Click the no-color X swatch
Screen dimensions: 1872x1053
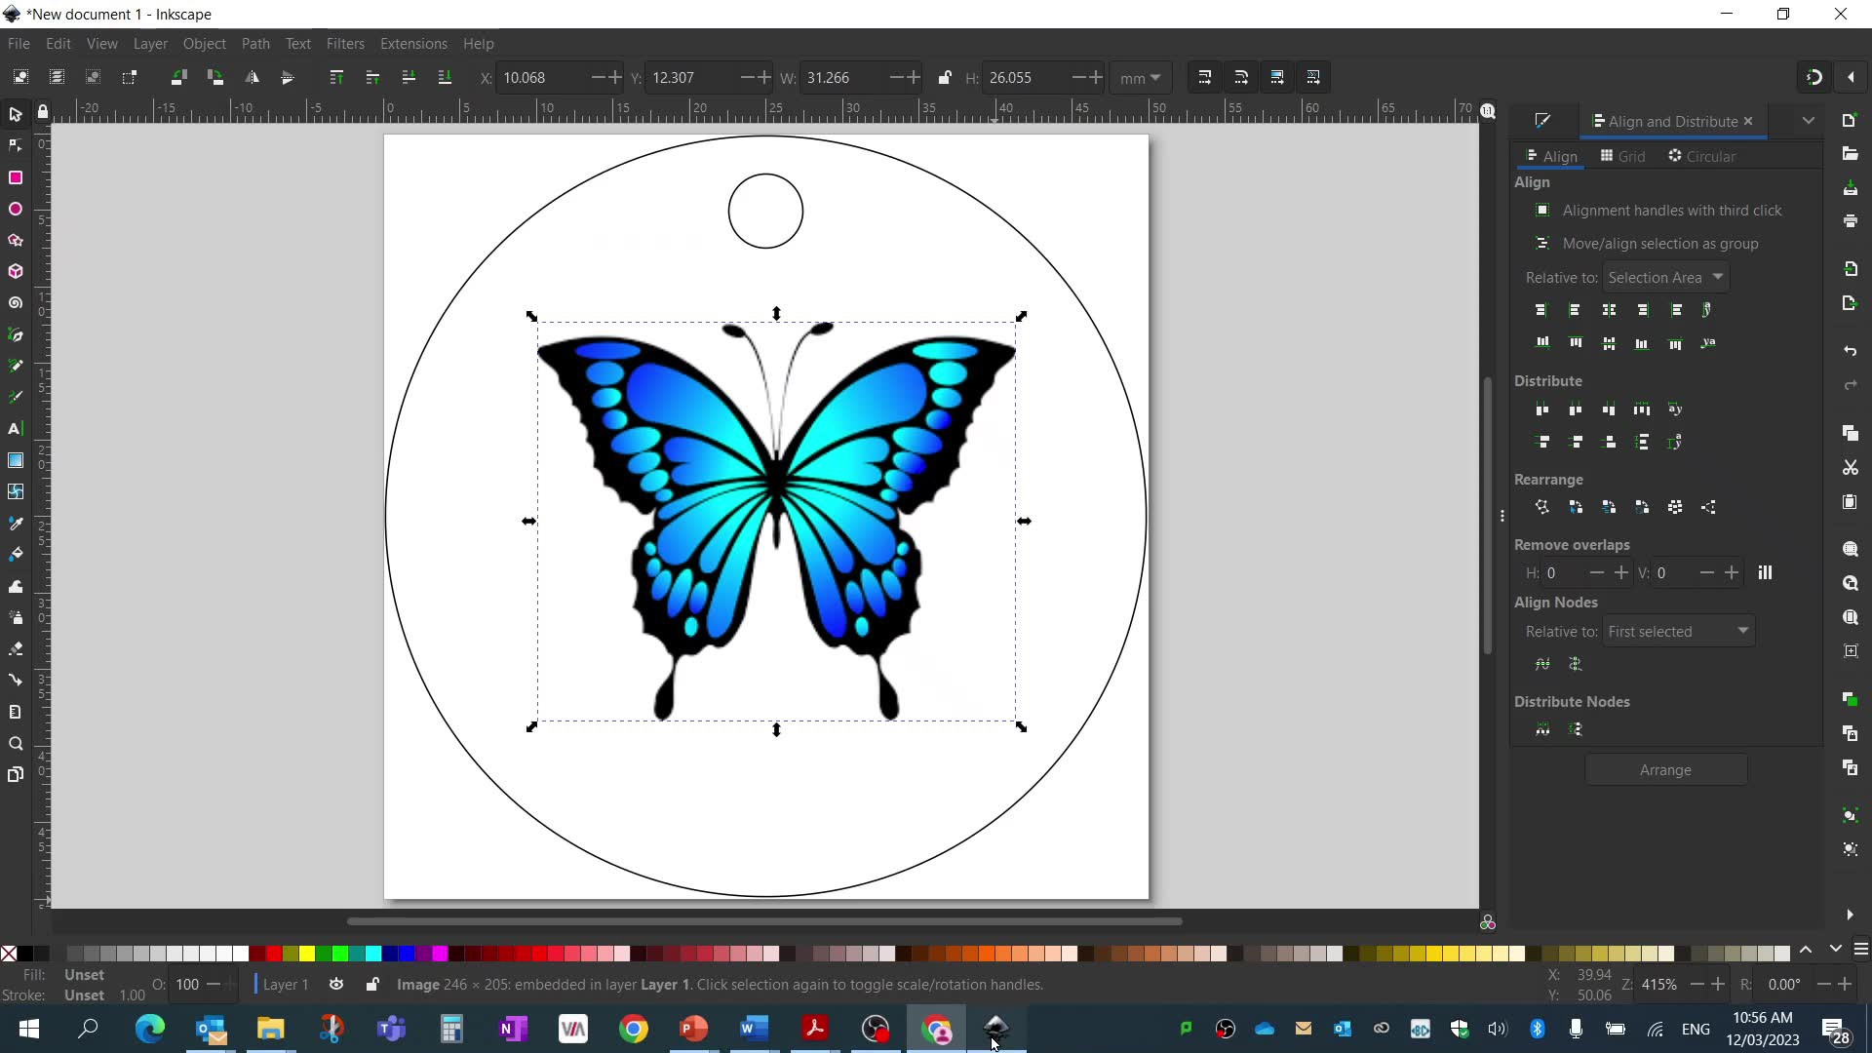click(x=9, y=954)
